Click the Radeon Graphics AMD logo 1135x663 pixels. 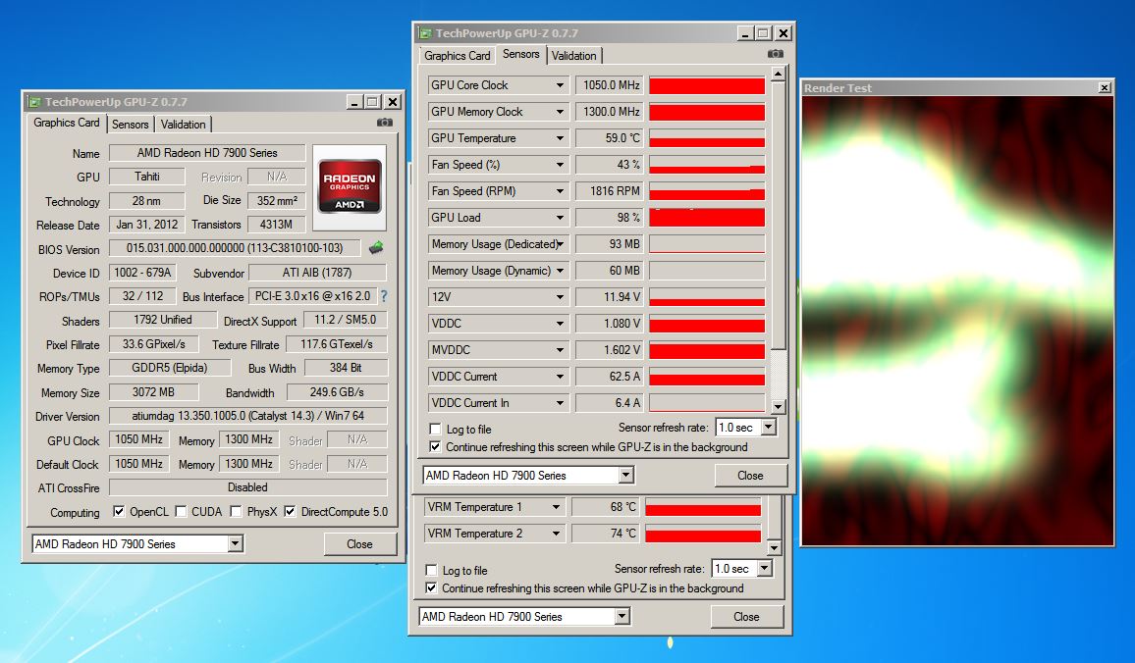point(350,187)
